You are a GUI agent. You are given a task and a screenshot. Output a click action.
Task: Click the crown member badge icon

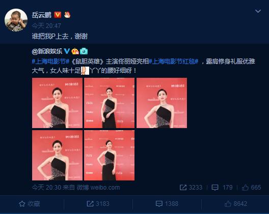75,51
